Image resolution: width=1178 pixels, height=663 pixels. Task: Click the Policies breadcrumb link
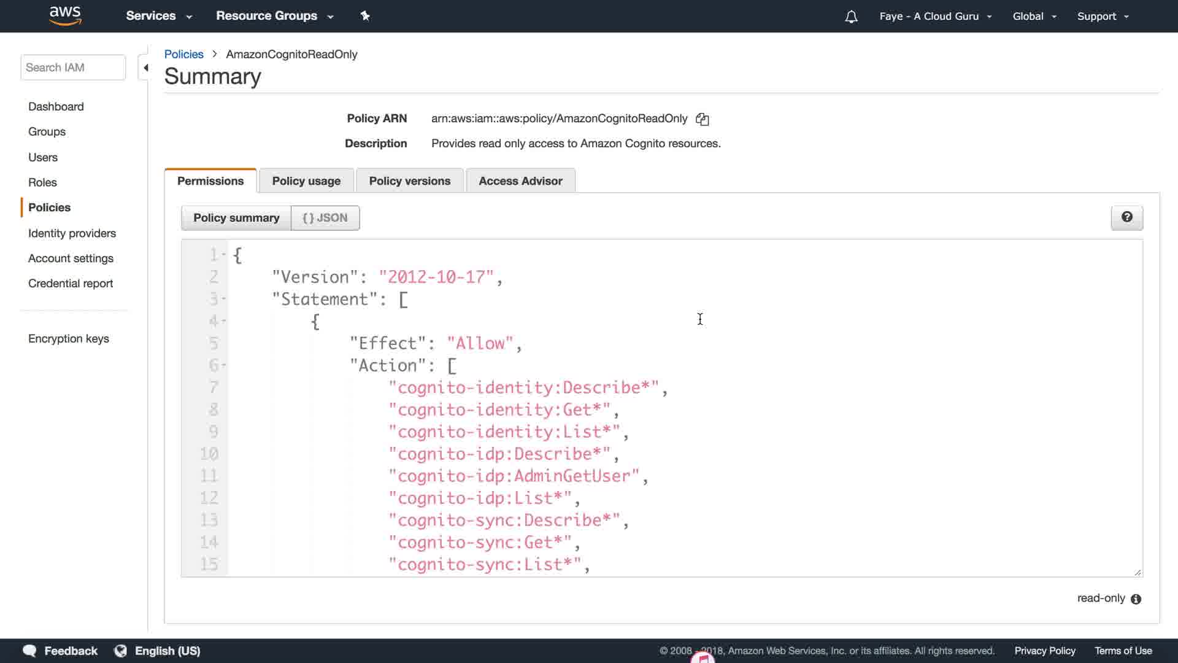click(183, 54)
